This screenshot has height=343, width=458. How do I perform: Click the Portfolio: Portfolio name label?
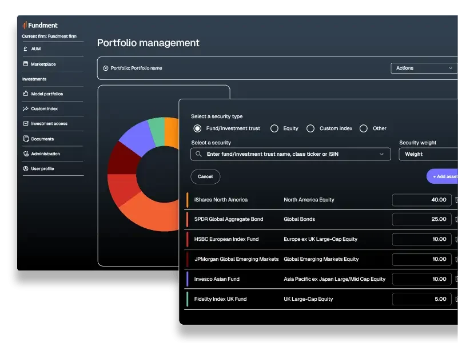137,68
